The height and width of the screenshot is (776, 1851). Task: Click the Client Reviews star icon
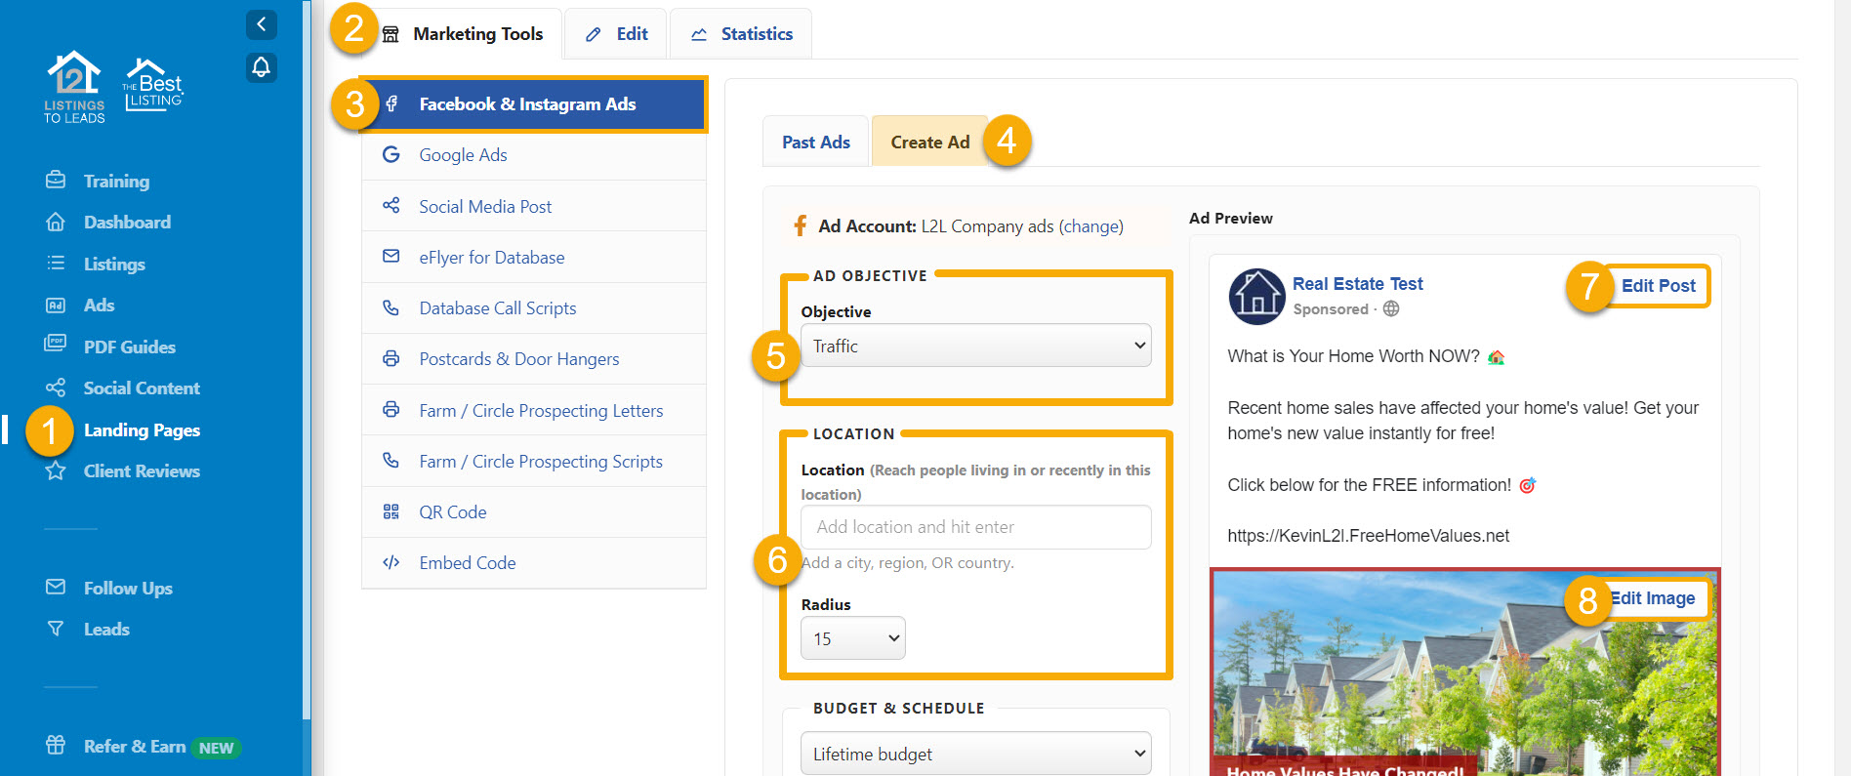coord(56,471)
